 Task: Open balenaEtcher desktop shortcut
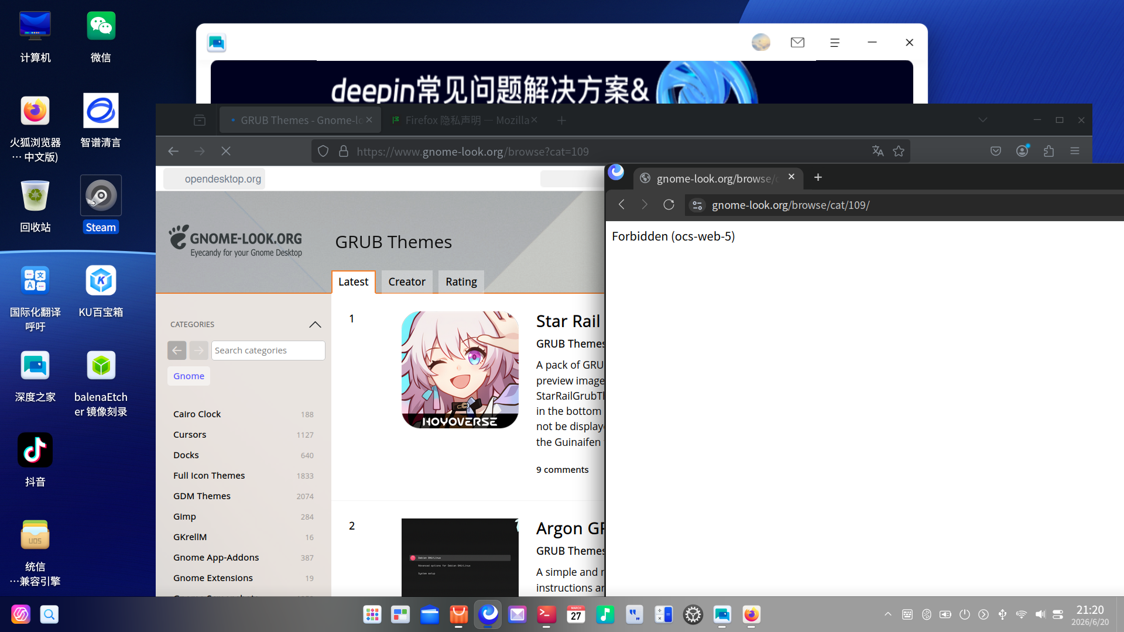click(101, 383)
